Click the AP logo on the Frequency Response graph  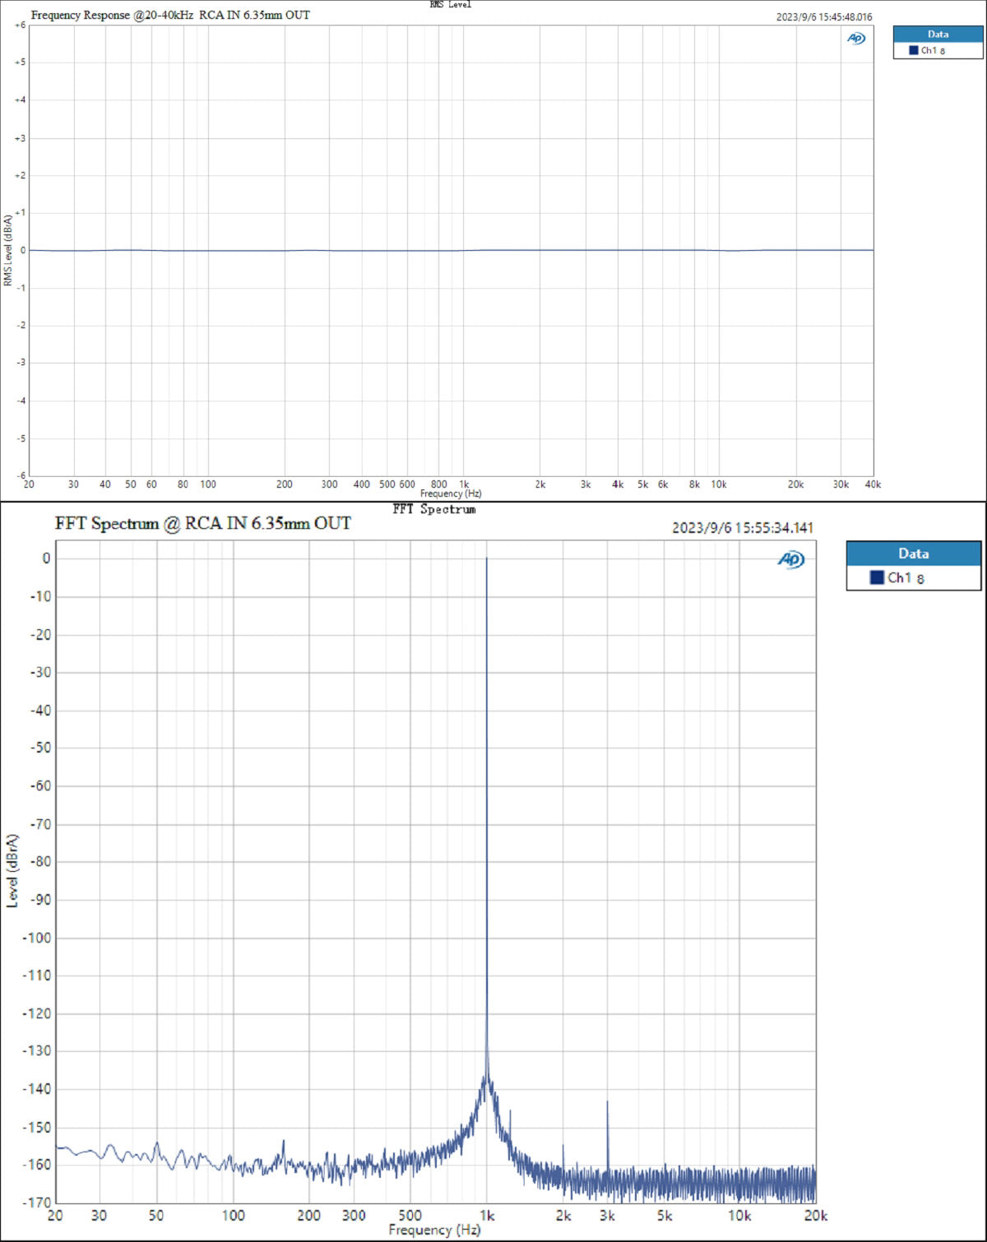tap(856, 39)
